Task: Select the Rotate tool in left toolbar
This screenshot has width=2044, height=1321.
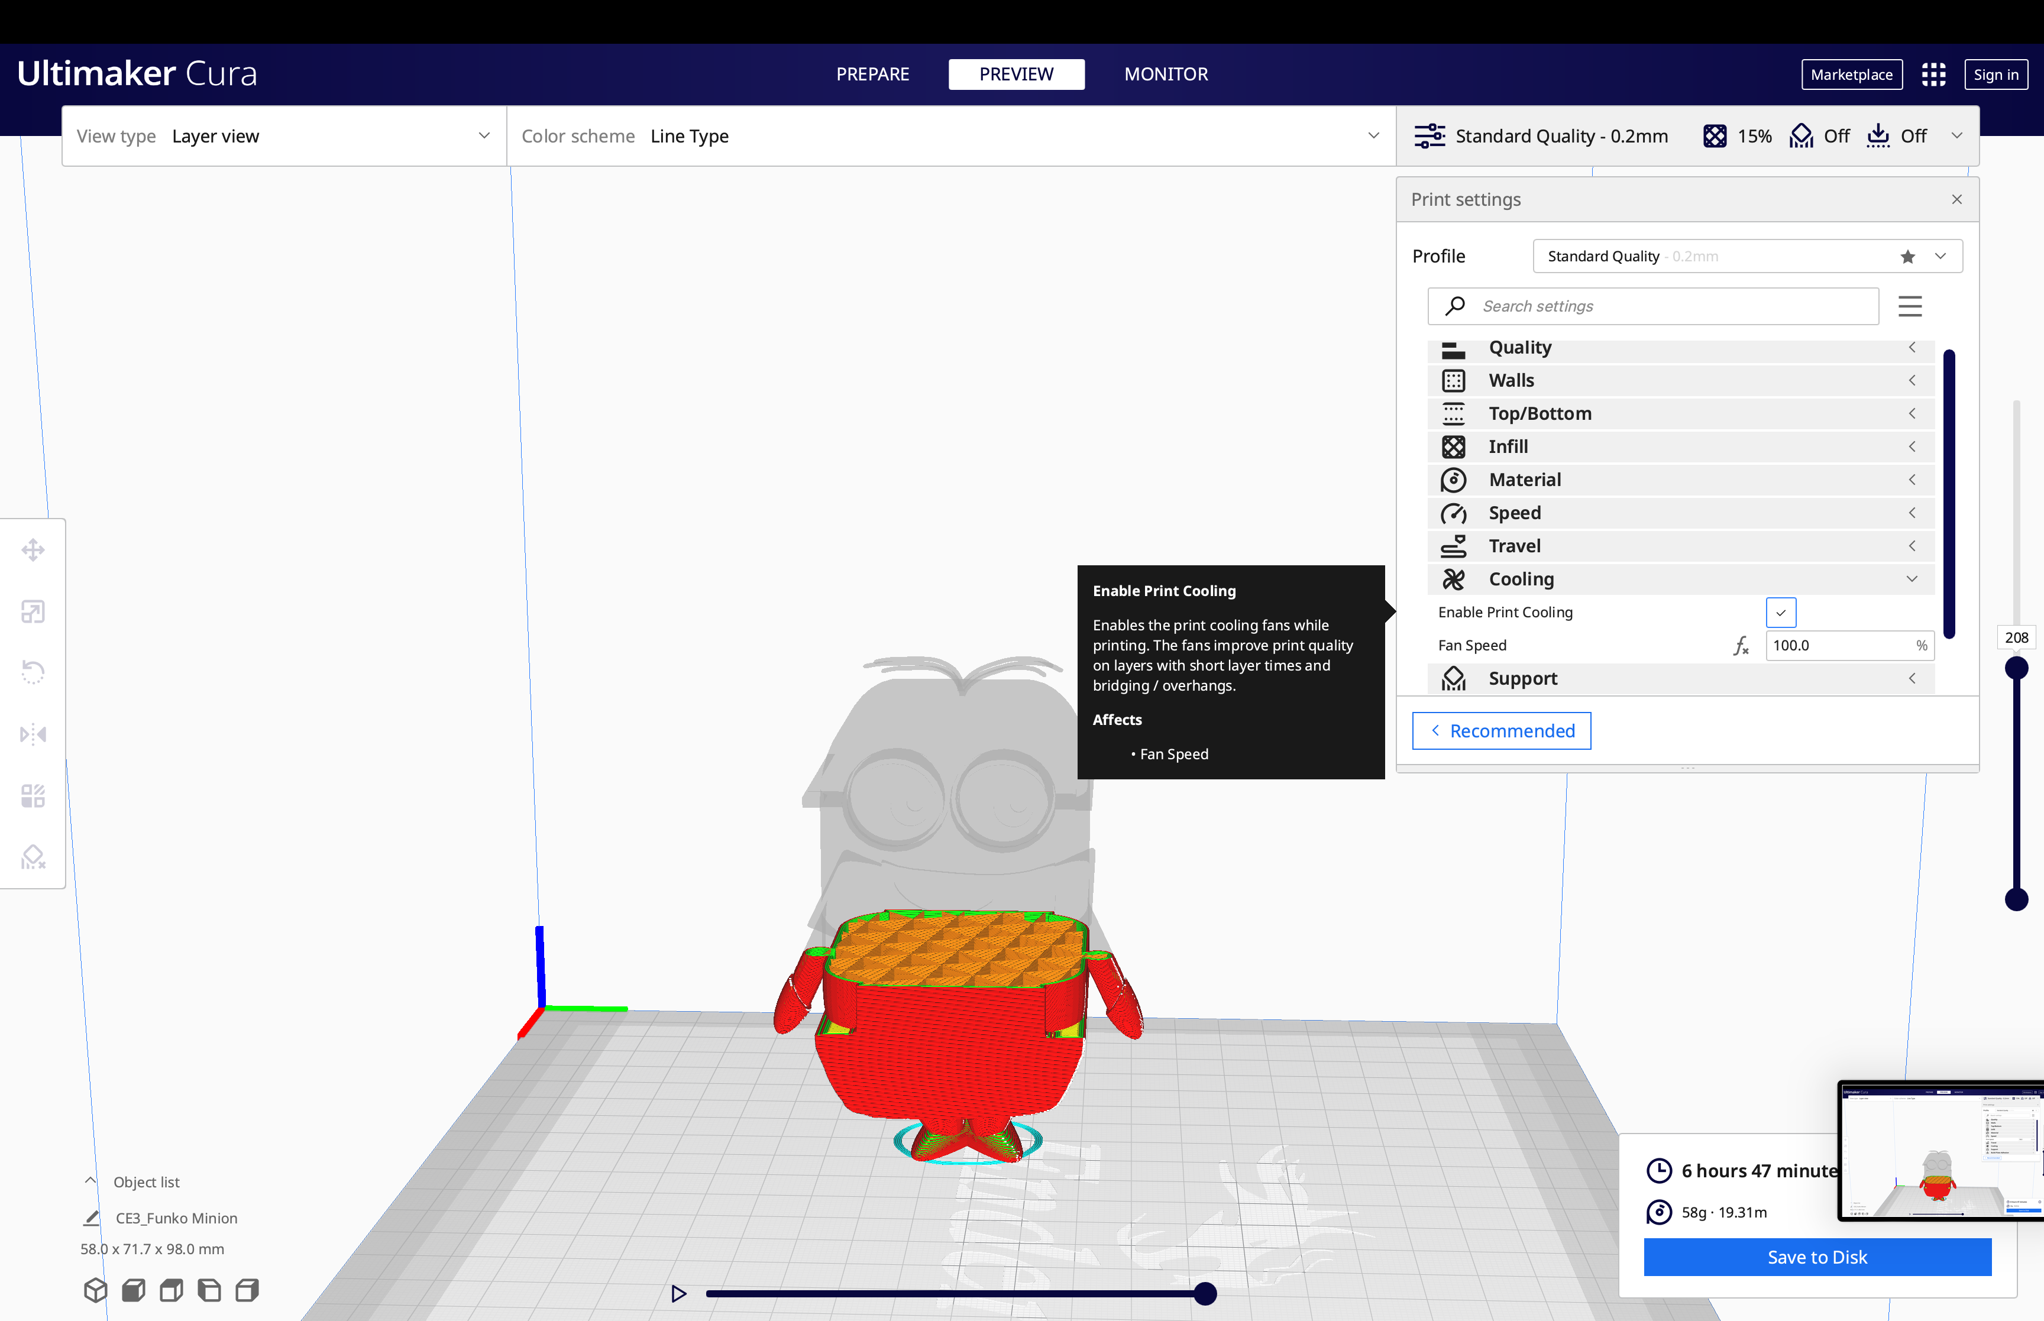Action: (33, 672)
